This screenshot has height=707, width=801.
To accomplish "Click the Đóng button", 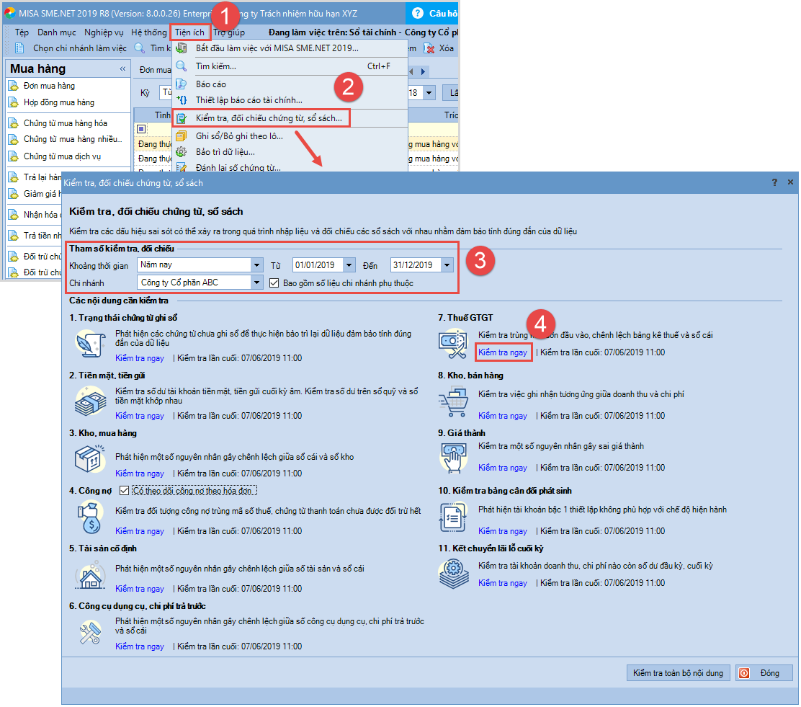I will coord(764,673).
